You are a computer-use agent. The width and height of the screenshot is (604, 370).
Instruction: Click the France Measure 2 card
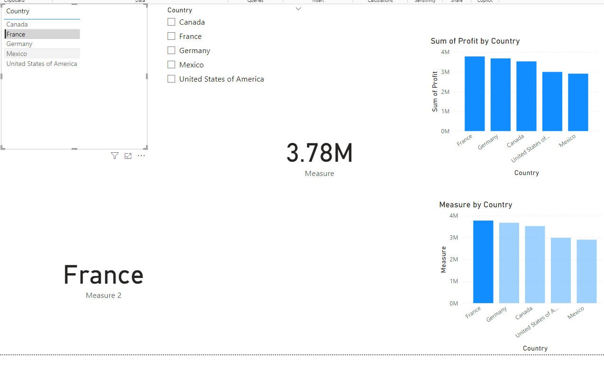[103, 281]
